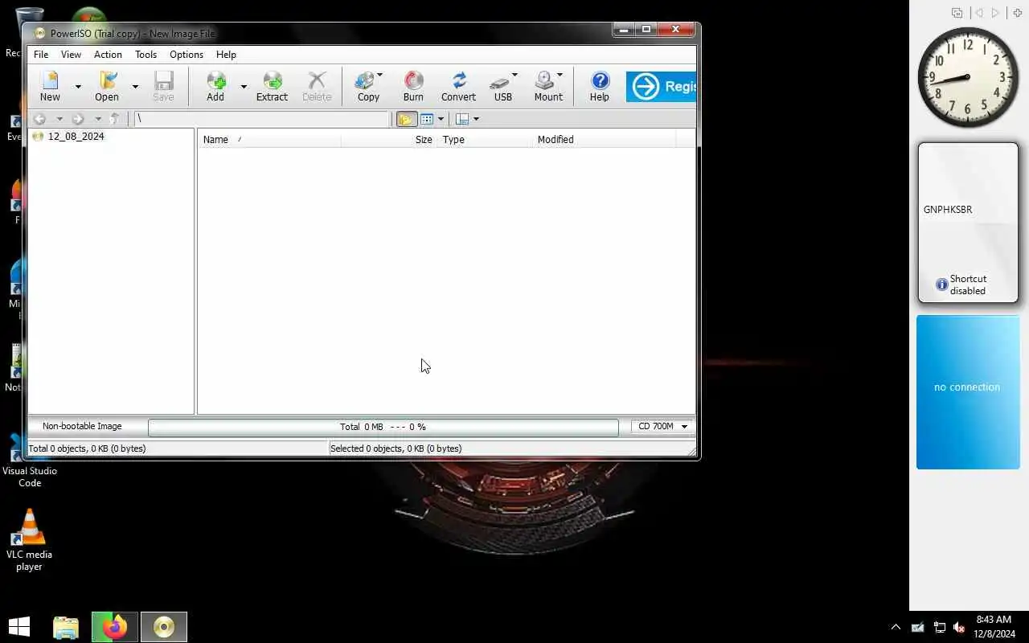This screenshot has width=1029, height=643.
Task: Open the VLC media player desktop shortcut
Action: point(30,540)
